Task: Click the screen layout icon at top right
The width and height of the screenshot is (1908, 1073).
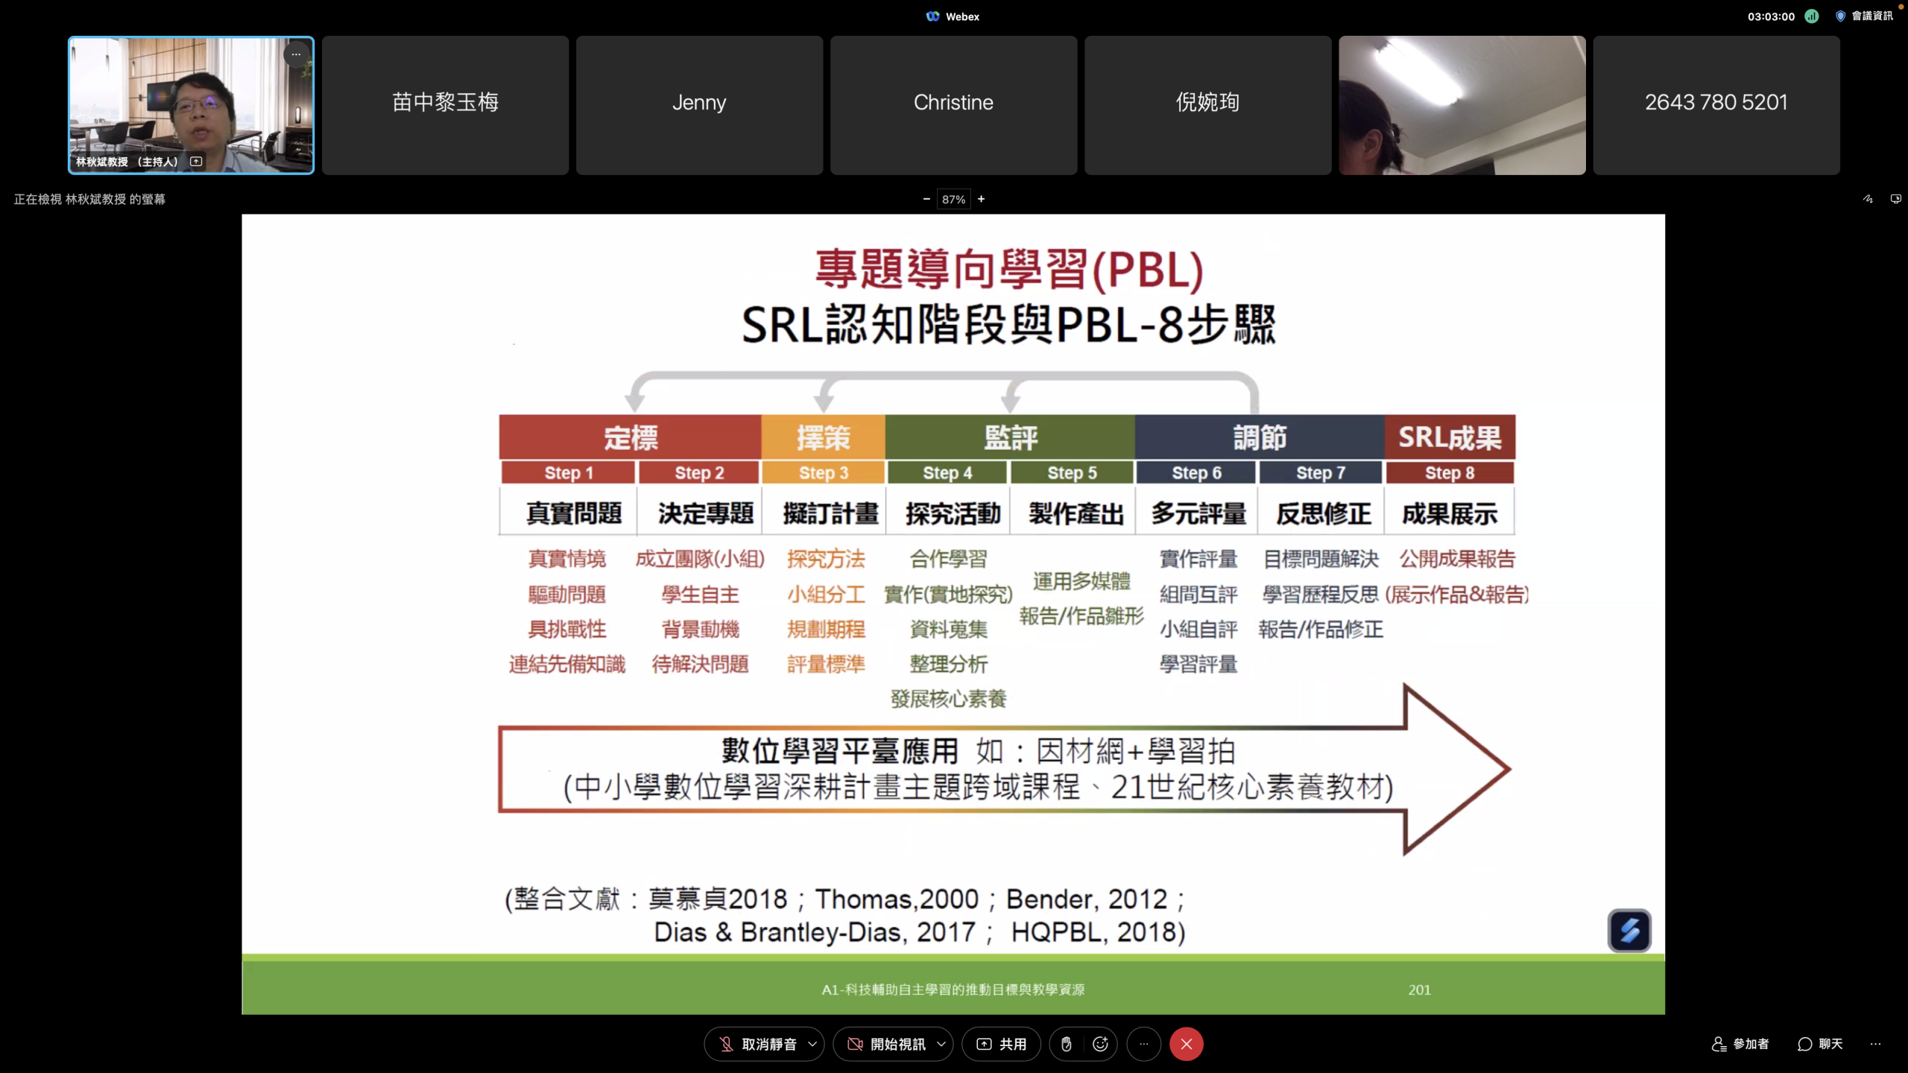Action: [1895, 199]
